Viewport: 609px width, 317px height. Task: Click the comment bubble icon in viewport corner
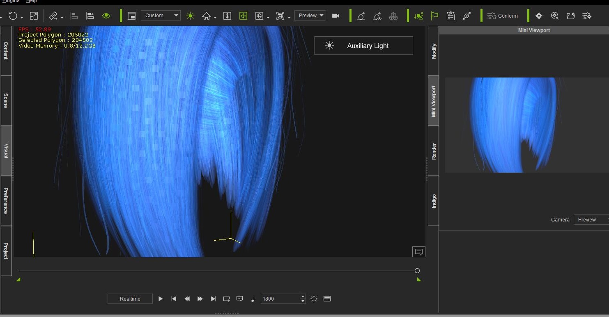[419, 252]
